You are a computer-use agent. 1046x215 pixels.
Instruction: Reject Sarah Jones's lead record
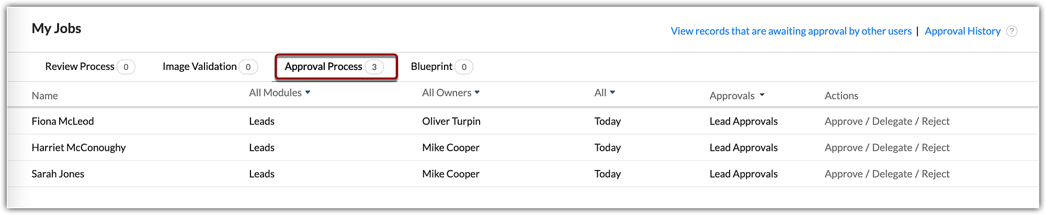(x=935, y=174)
